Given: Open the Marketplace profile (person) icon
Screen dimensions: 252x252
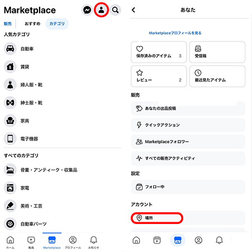Looking at the screenshot, I should point(101,10).
